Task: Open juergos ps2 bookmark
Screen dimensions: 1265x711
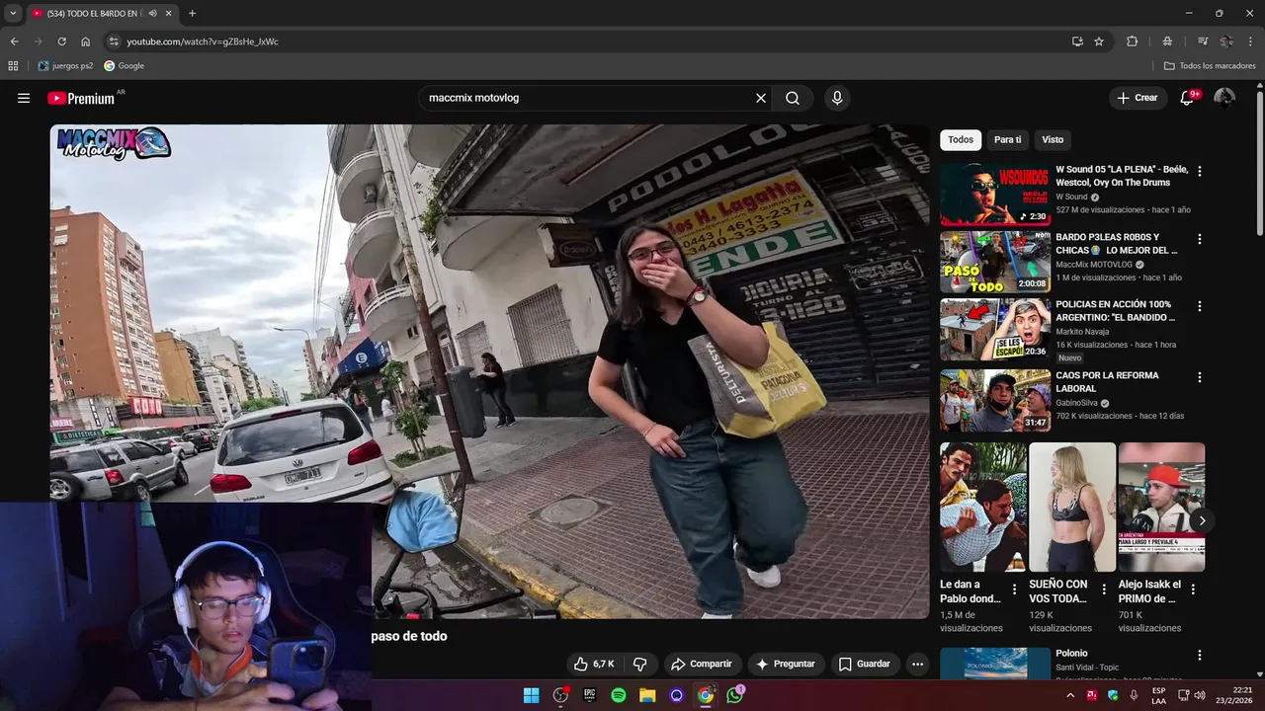Action: coord(65,66)
